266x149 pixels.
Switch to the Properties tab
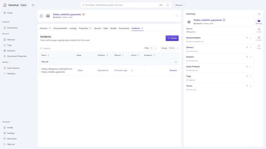coord(85,28)
